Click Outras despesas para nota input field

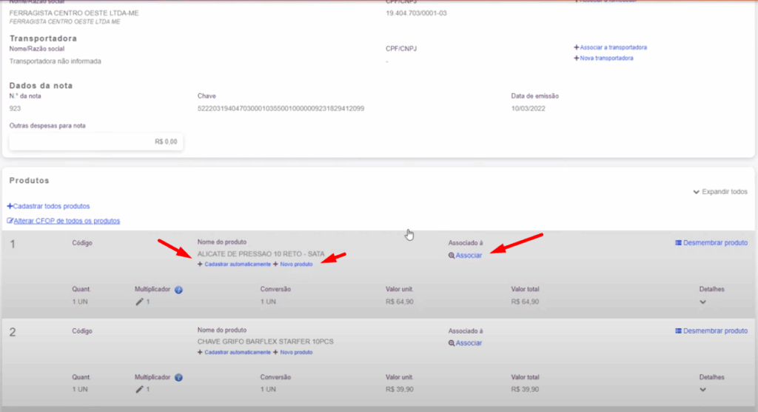click(95, 142)
